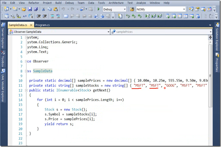Image resolution: width=221 pixels, height=147 pixels.
Task: Click the Object Browser toolbar icon
Action: 203,9
